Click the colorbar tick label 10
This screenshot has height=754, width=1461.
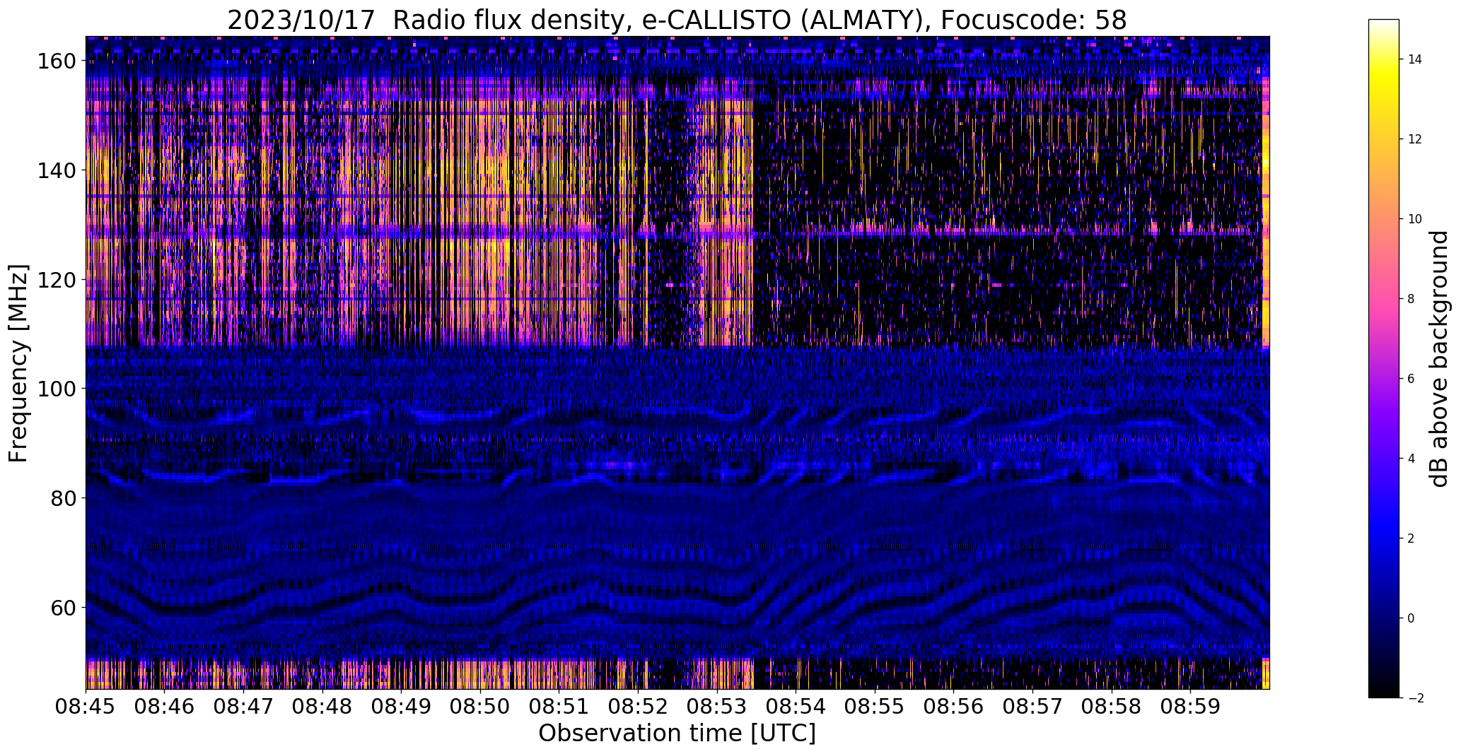pos(1415,219)
